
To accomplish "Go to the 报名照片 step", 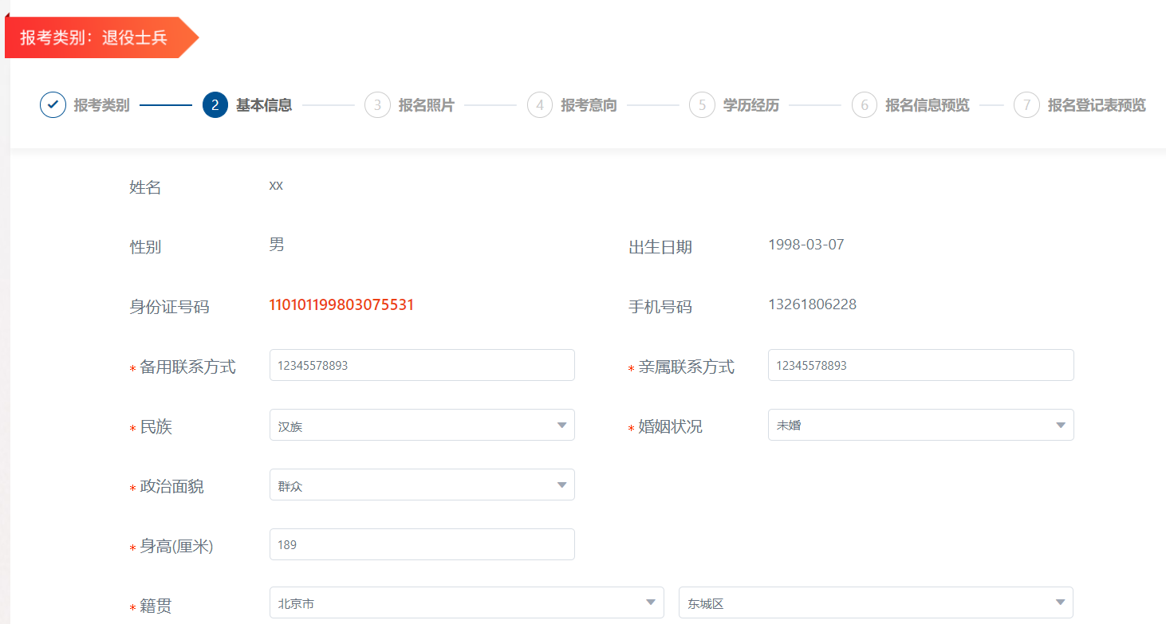I will [x=426, y=105].
